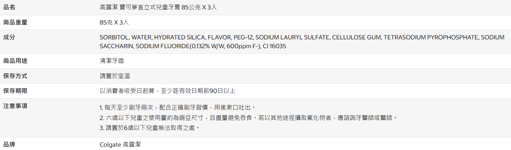This screenshot has height=150, width=511.
Task: Click the weight value 85克 X 3入
Action: 114,22
